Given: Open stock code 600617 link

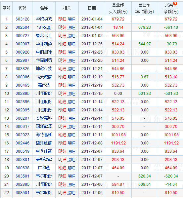Looking at the screenshot, I should coord(23,127).
